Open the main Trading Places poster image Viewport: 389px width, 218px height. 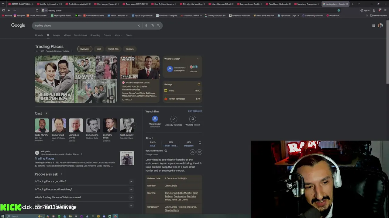[54, 79]
